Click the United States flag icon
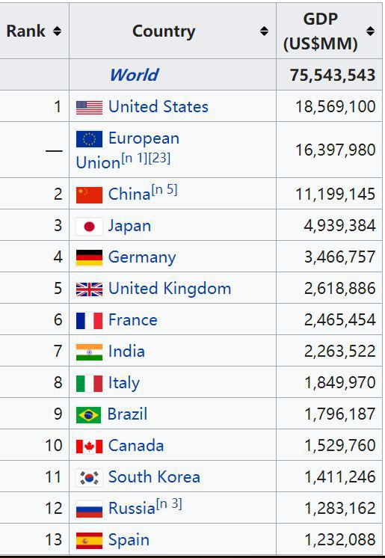This screenshot has height=558, width=385. (89, 108)
